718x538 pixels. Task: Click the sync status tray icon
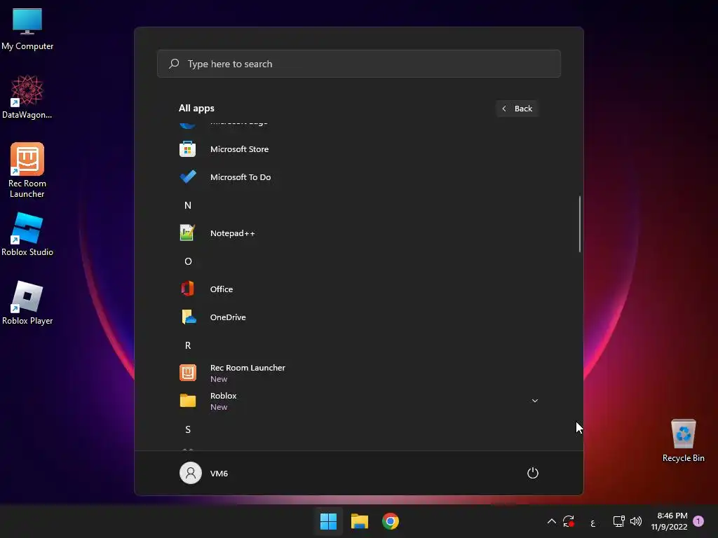tap(569, 521)
